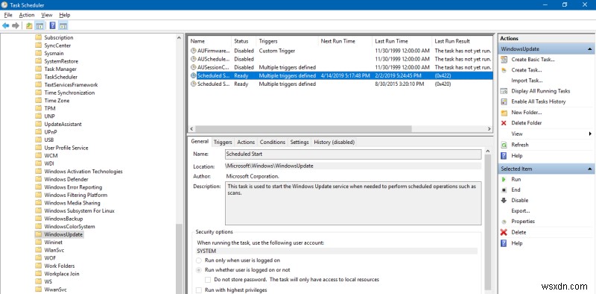This screenshot has height=294, width=596.
Task: Click Enable All Tasks History
Action: tap(538, 101)
